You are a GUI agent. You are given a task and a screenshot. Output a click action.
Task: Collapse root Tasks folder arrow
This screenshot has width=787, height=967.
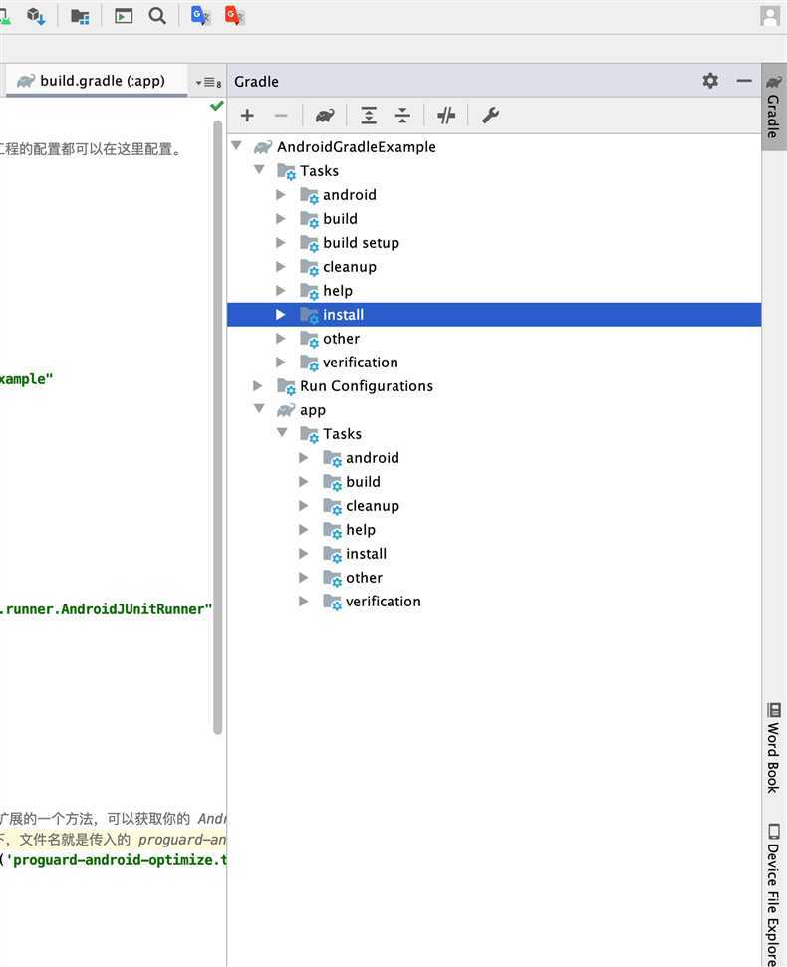[x=259, y=169]
